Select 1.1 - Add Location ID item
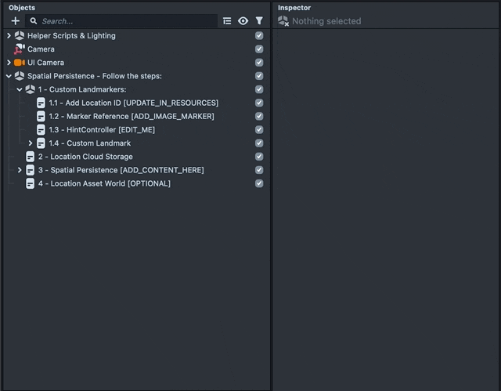This screenshot has height=391, width=501. coord(133,103)
